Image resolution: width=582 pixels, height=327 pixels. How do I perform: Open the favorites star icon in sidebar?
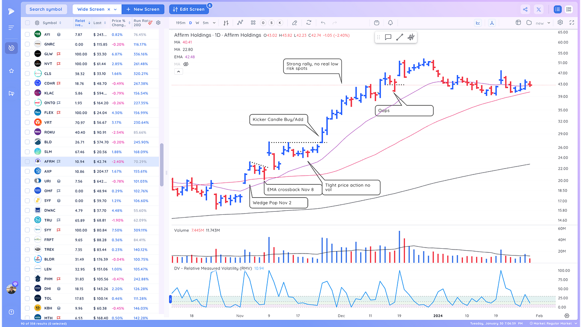tap(11, 71)
